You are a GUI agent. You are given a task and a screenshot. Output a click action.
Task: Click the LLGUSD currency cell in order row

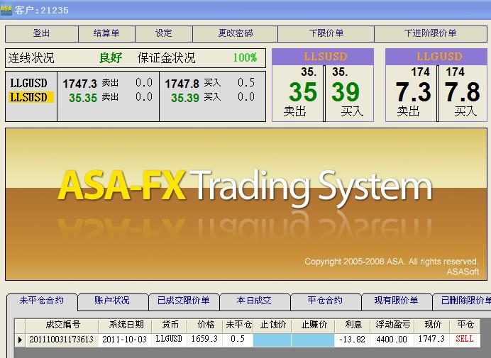click(169, 340)
